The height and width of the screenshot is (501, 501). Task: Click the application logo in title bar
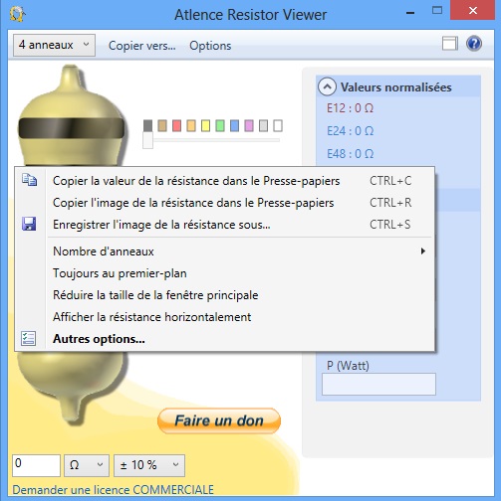17,14
